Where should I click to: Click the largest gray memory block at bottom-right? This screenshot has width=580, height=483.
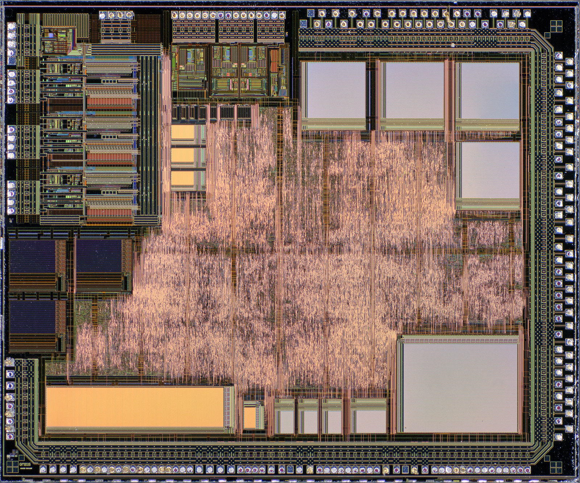(x=459, y=387)
